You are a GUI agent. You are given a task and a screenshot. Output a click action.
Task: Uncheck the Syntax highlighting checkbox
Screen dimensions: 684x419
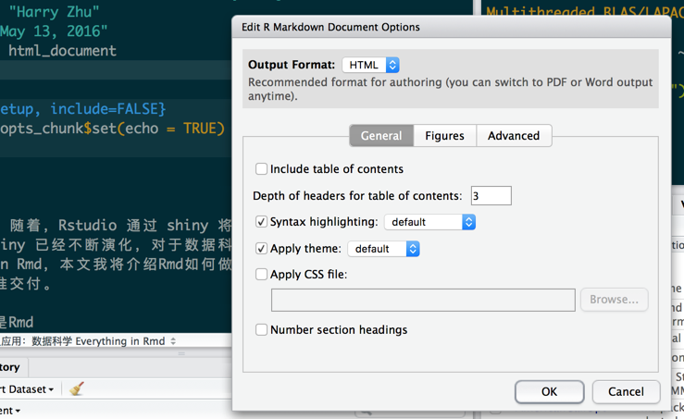coord(261,222)
